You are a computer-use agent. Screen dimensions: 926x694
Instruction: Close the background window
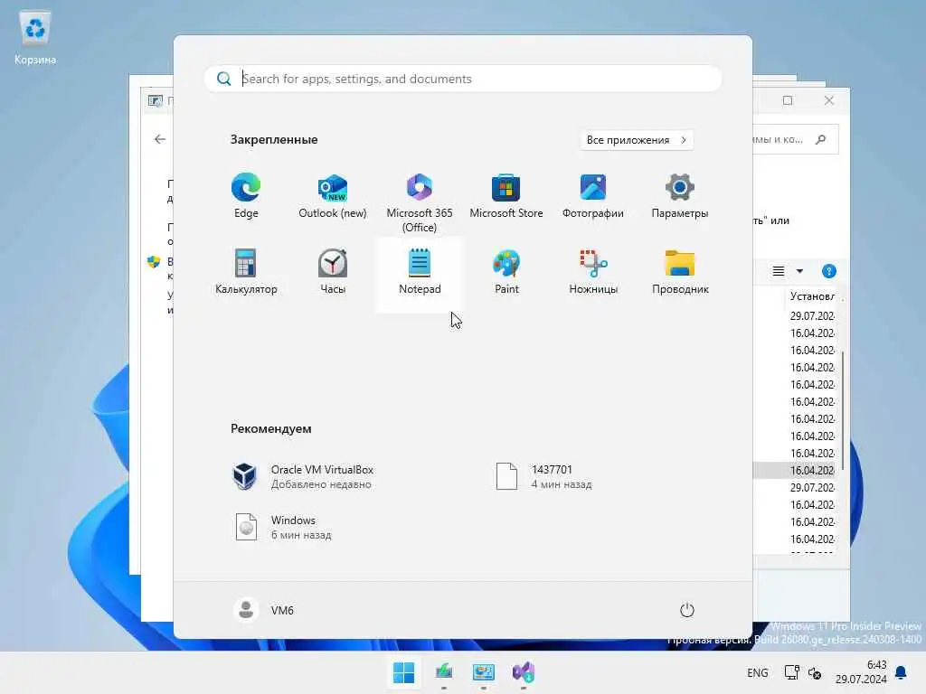(x=829, y=100)
